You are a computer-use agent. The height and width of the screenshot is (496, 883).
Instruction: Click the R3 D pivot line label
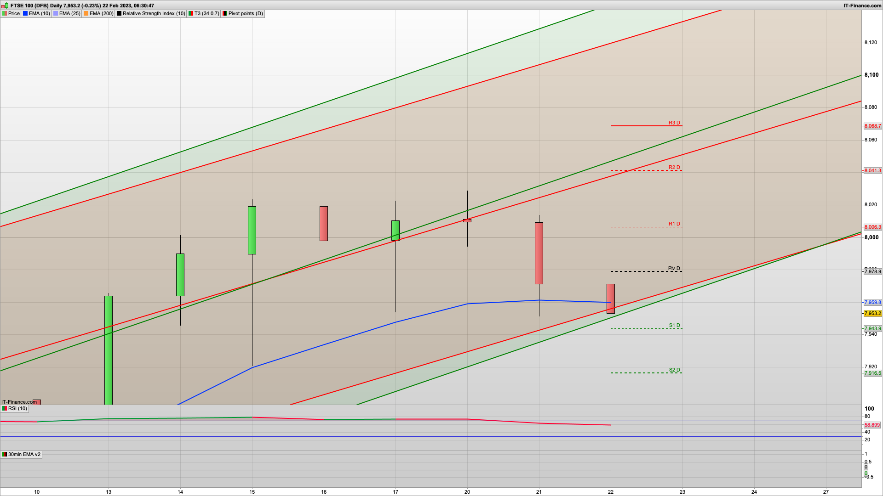click(x=674, y=123)
